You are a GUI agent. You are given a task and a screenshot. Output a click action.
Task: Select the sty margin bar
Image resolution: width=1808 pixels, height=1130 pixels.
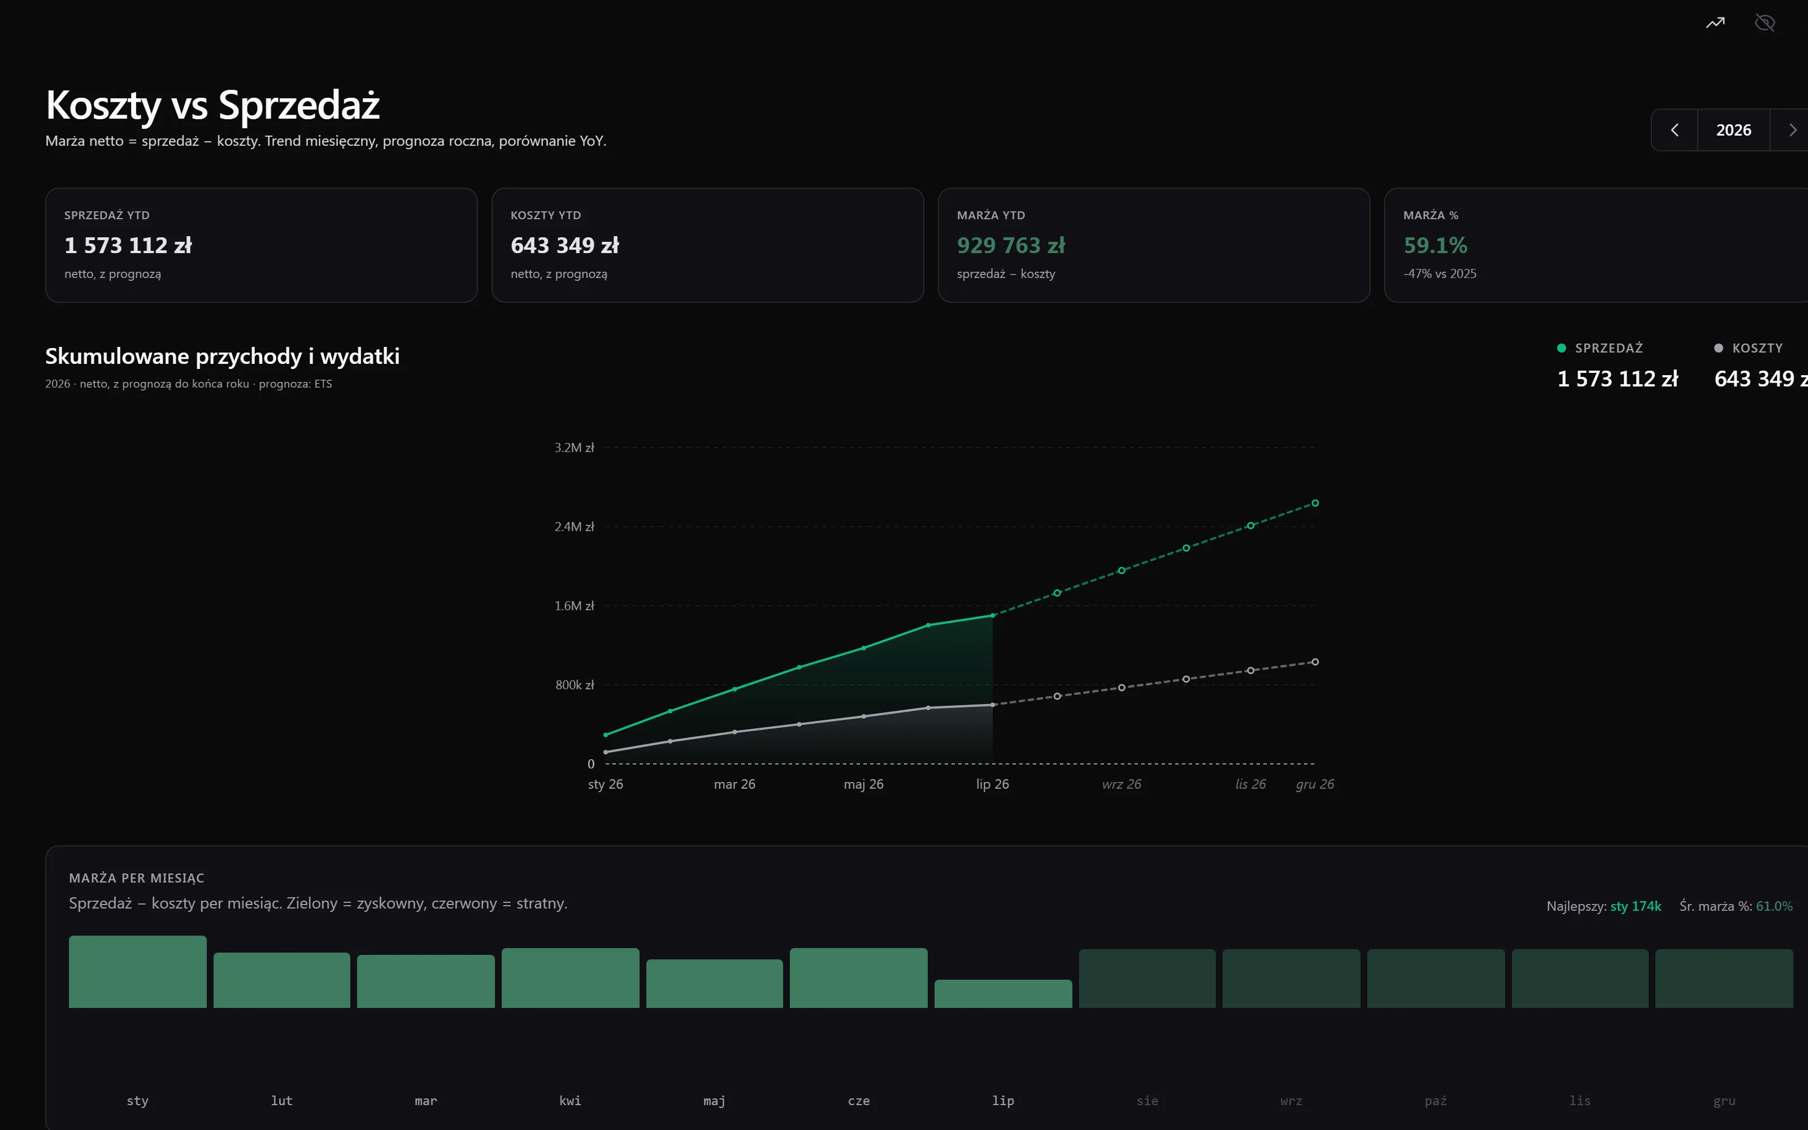point(137,972)
